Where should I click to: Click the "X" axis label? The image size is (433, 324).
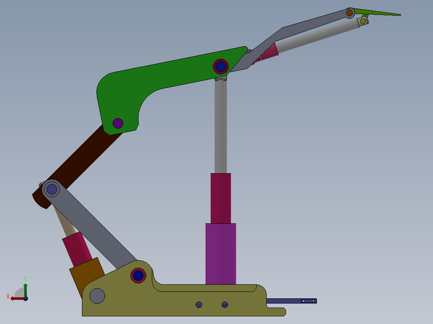click(8, 296)
